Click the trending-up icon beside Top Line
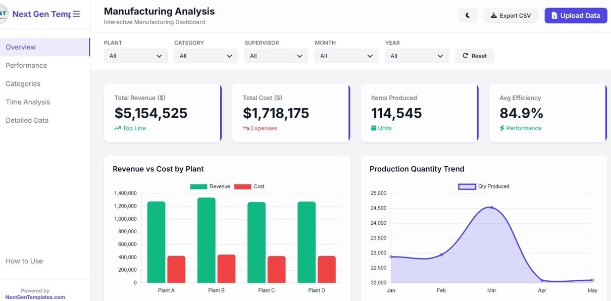This screenshot has width=611, height=301. (118, 128)
